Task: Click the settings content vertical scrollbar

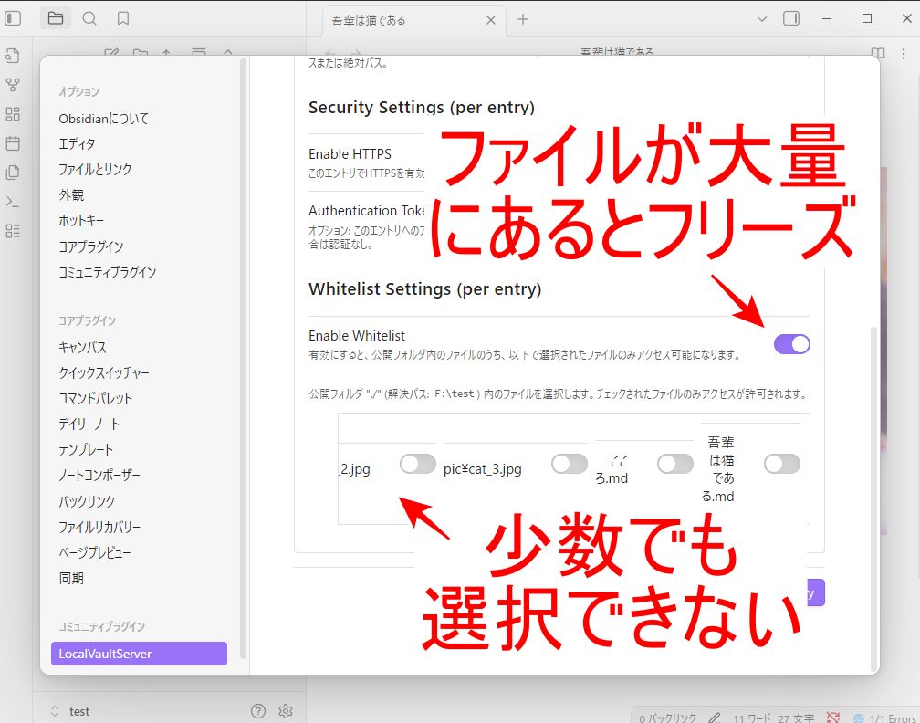Action: point(874,498)
